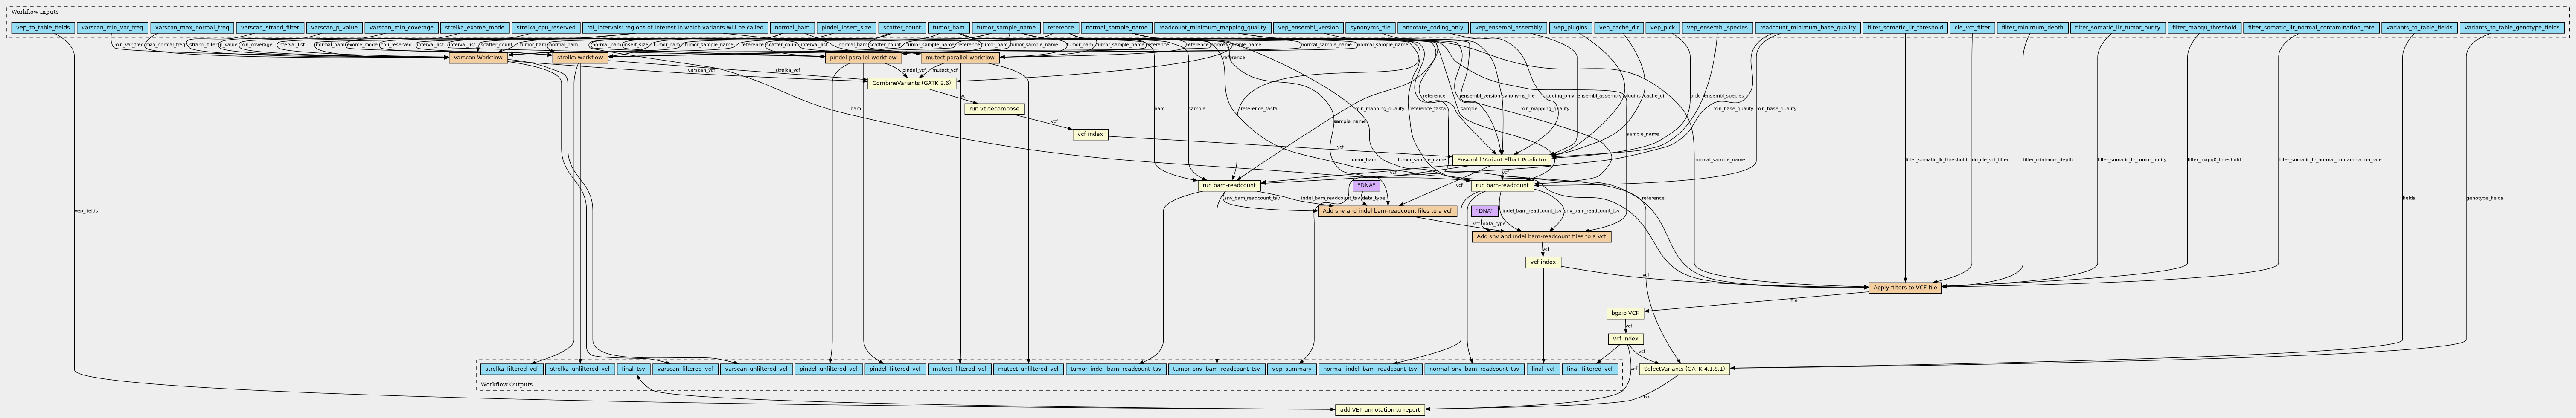Viewport: 2576px width, 418px height.
Task: Open the strelka workflow step node
Action: pyautogui.click(x=579, y=58)
